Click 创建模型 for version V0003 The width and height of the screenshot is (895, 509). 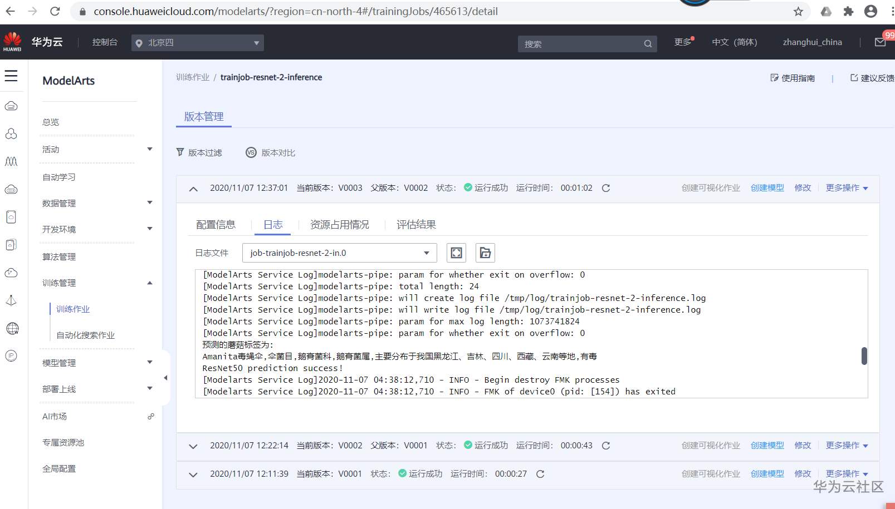click(767, 188)
